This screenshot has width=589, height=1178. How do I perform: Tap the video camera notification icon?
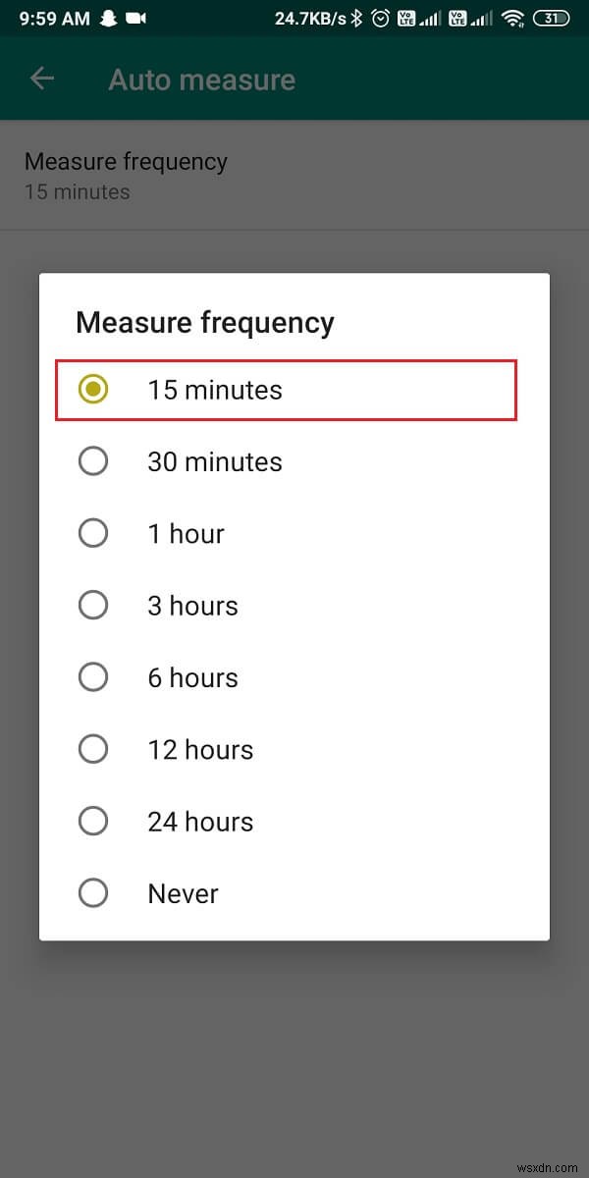click(134, 17)
